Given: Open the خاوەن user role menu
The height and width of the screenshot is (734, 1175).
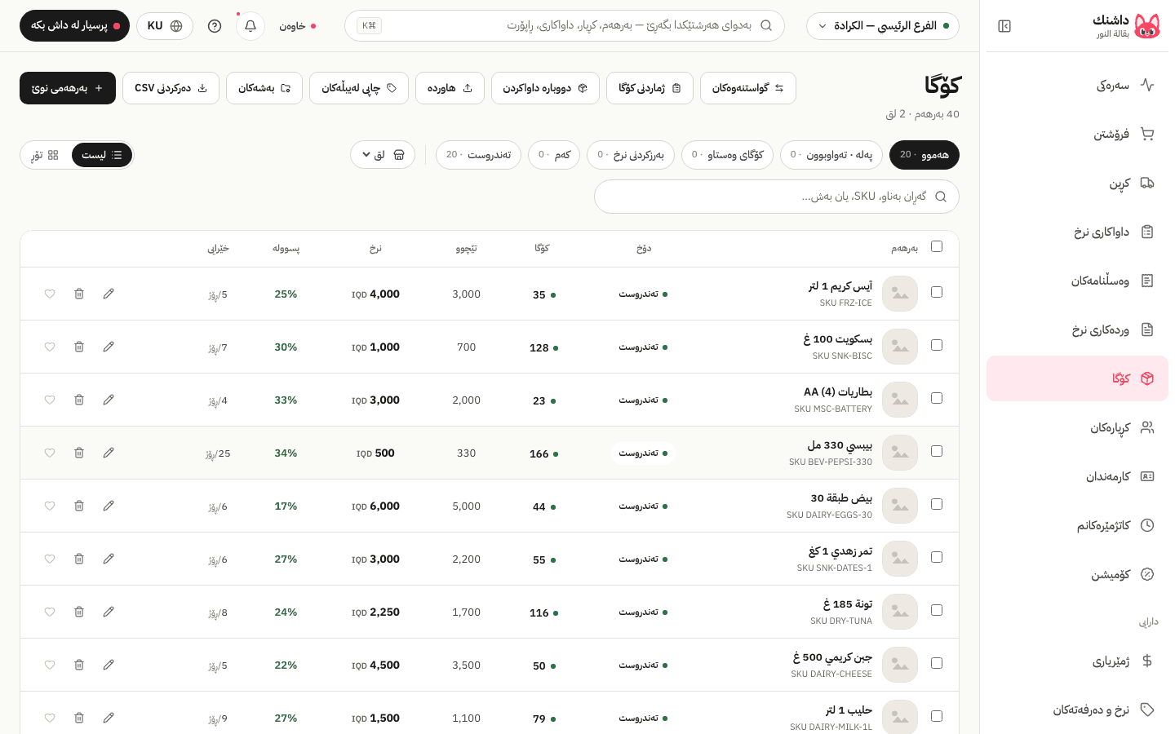Looking at the screenshot, I should 298,26.
